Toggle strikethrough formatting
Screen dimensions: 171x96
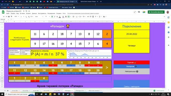pyautogui.click(x=57, y=17)
